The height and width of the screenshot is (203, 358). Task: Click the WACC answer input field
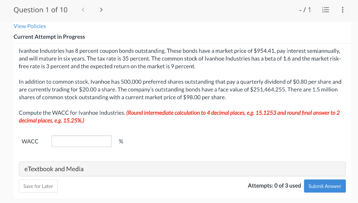point(81,141)
